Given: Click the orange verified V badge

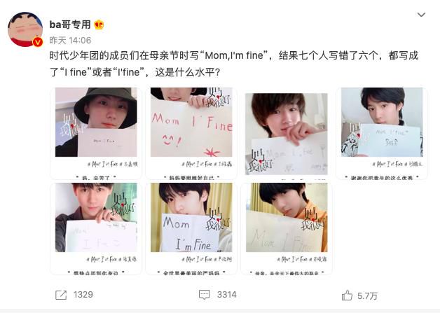Looking at the screenshot, I should (38, 42).
